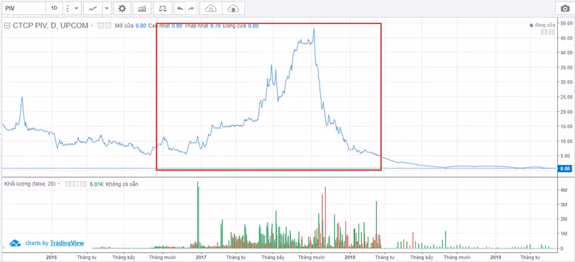Click the Đóng cửa 0.80 value
Viewport: 575px width, 262px height.
coord(253,26)
